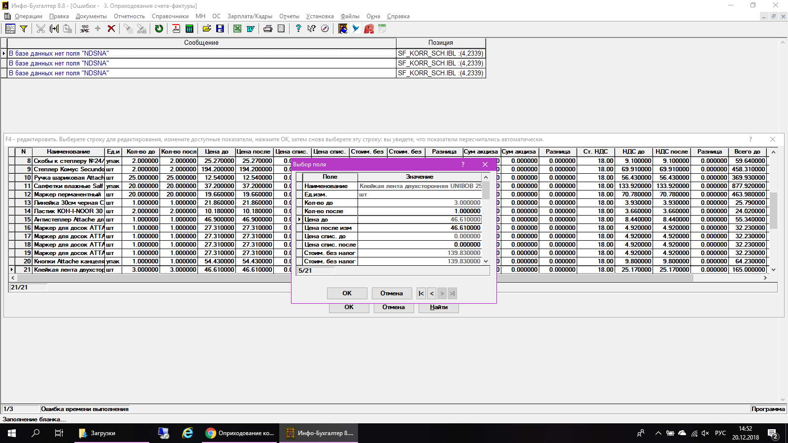This screenshot has height=443, width=788.
Task: Click up arrow of table vertical scrollbar
Action: [x=773, y=152]
